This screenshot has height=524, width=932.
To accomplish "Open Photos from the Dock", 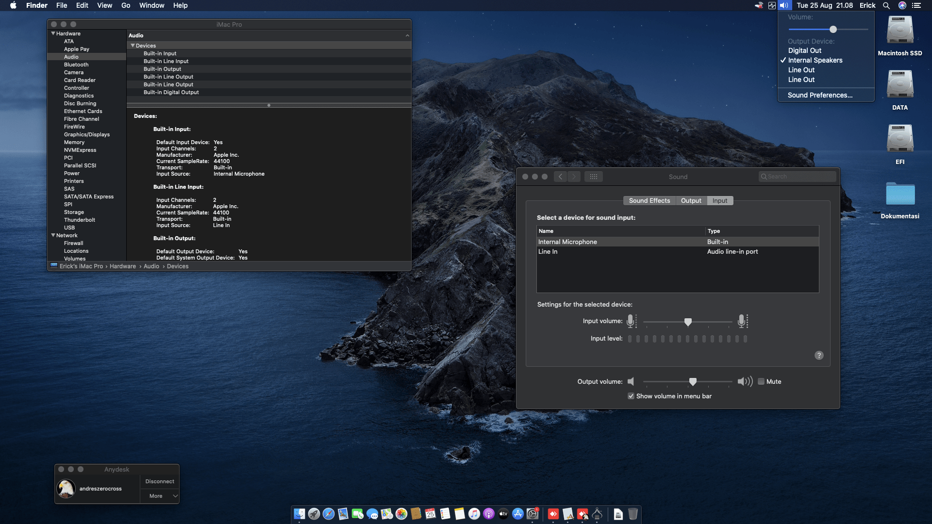I will 401,514.
